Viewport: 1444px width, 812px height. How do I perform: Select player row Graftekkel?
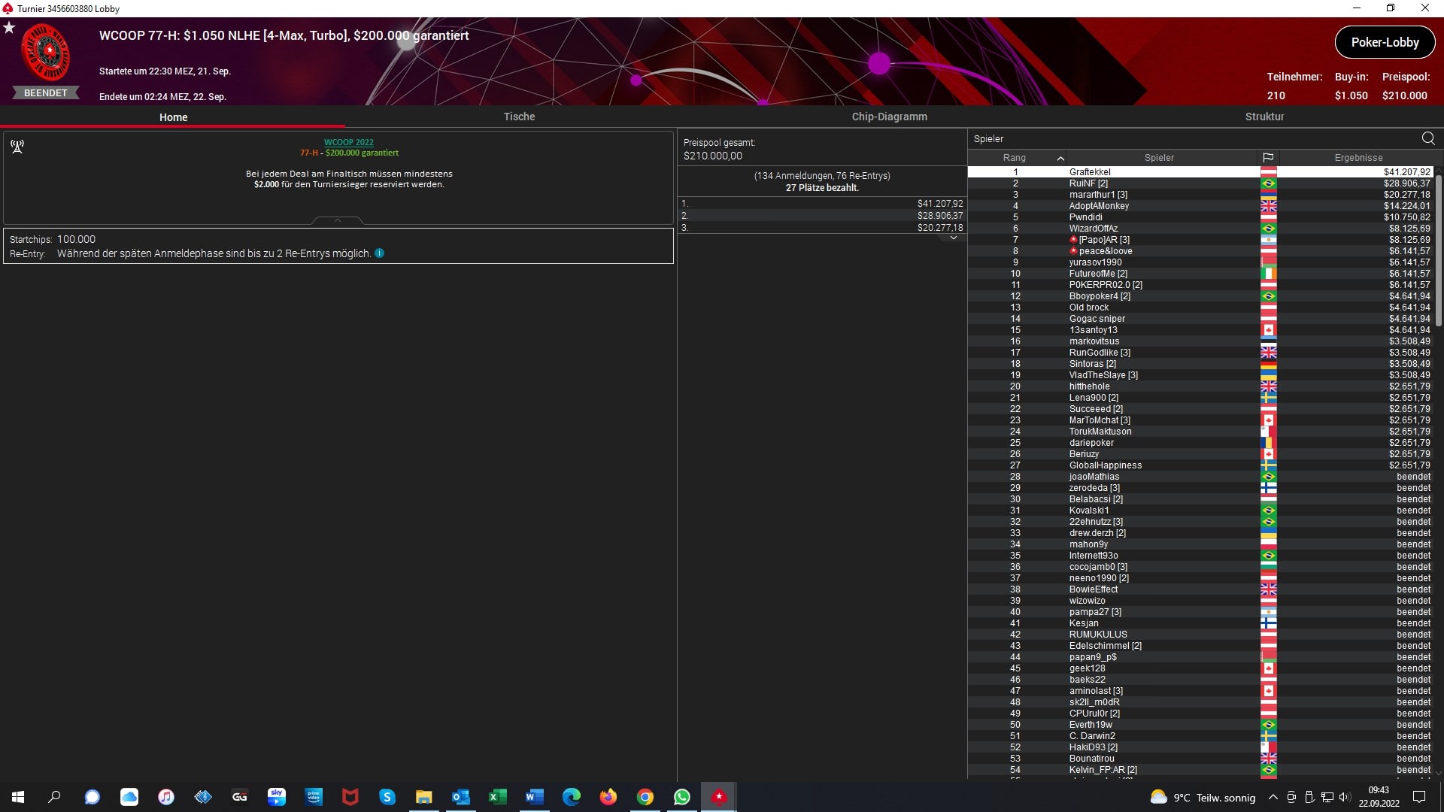tap(1200, 172)
